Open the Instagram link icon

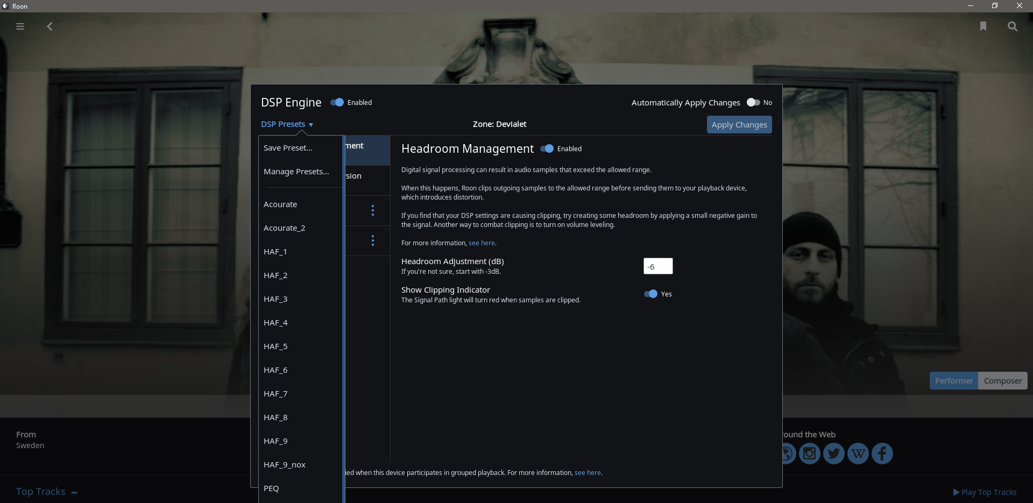point(810,454)
